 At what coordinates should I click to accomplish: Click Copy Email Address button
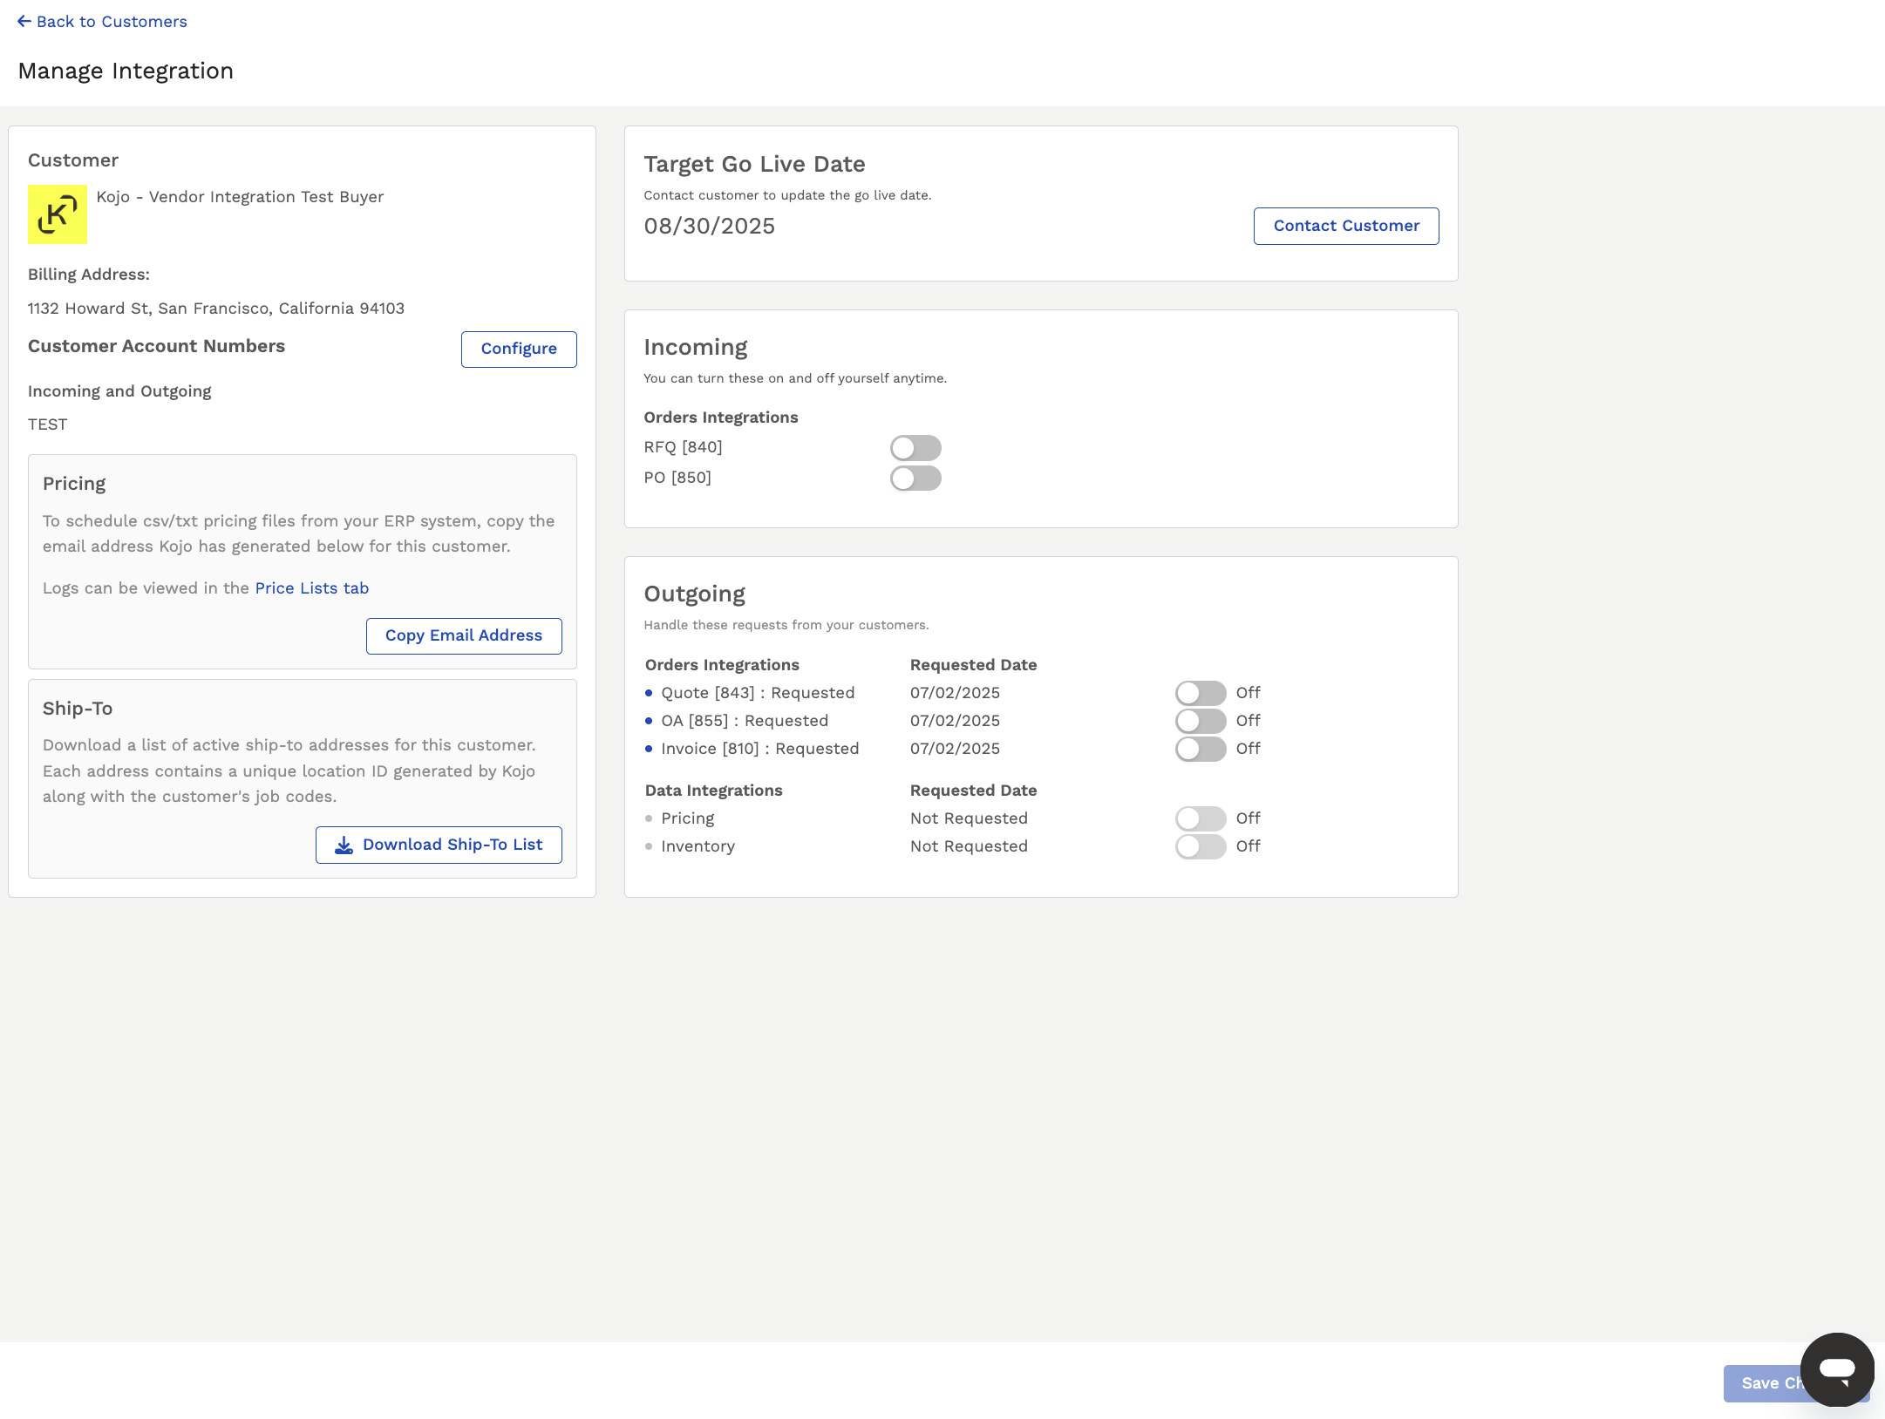click(464, 635)
